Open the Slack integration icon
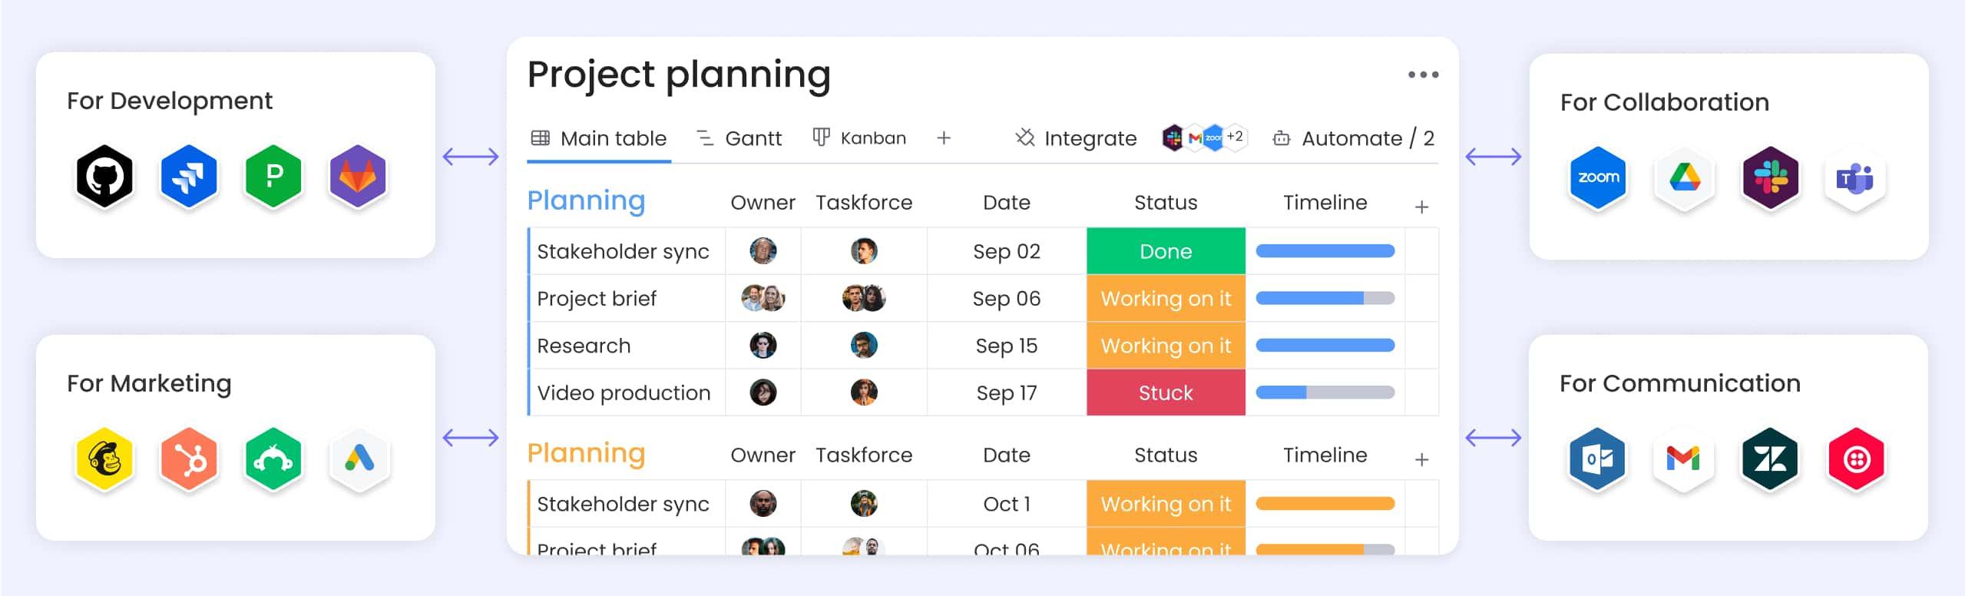This screenshot has height=596, width=1965. coord(1771,177)
